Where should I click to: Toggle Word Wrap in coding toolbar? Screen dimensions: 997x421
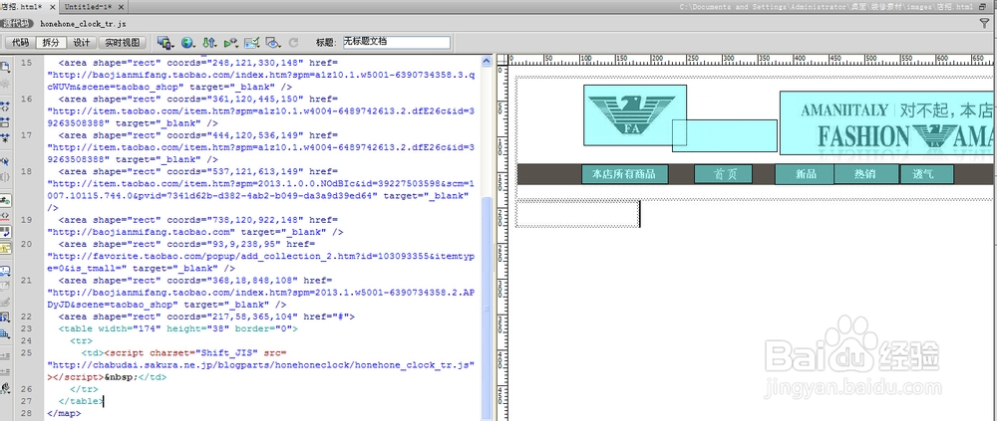point(6,231)
